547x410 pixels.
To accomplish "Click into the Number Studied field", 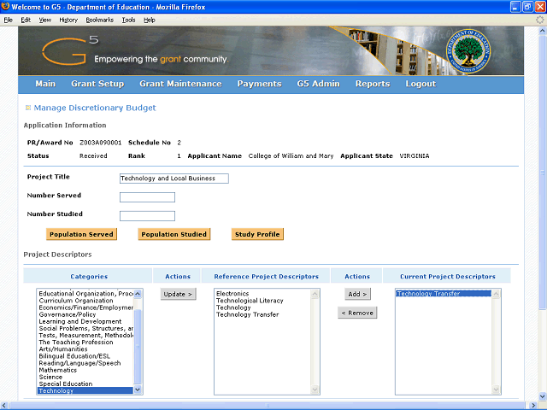I will (147, 216).
